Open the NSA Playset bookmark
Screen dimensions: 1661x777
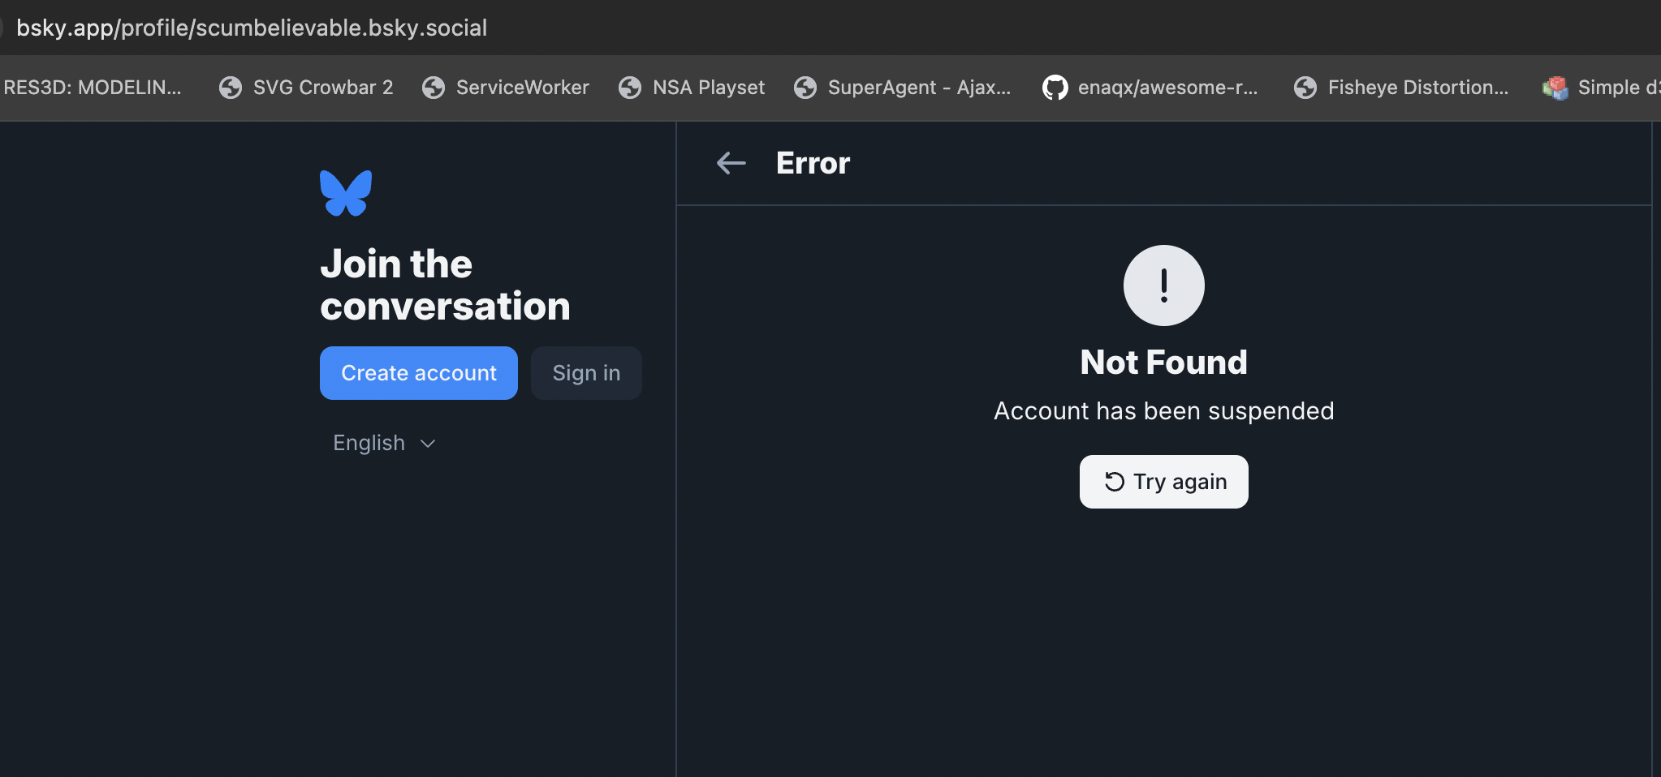(x=692, y=88)
